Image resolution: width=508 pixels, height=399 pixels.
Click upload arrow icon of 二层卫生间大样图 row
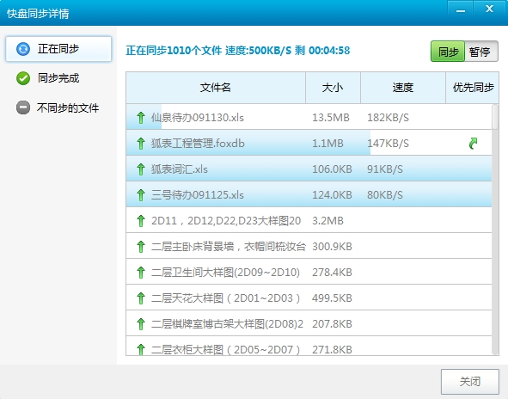pos(141,273)
